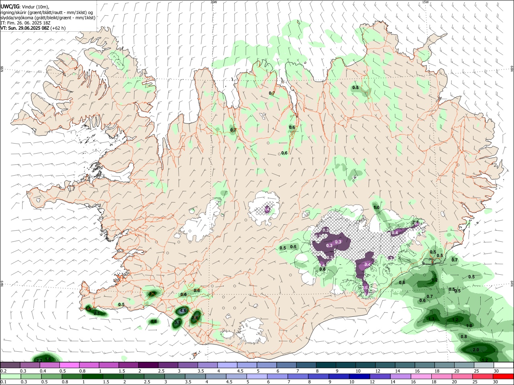Click the 0.1 label under the rain legend
Viewport: 514px width, 385px height.
pos(3,382)
